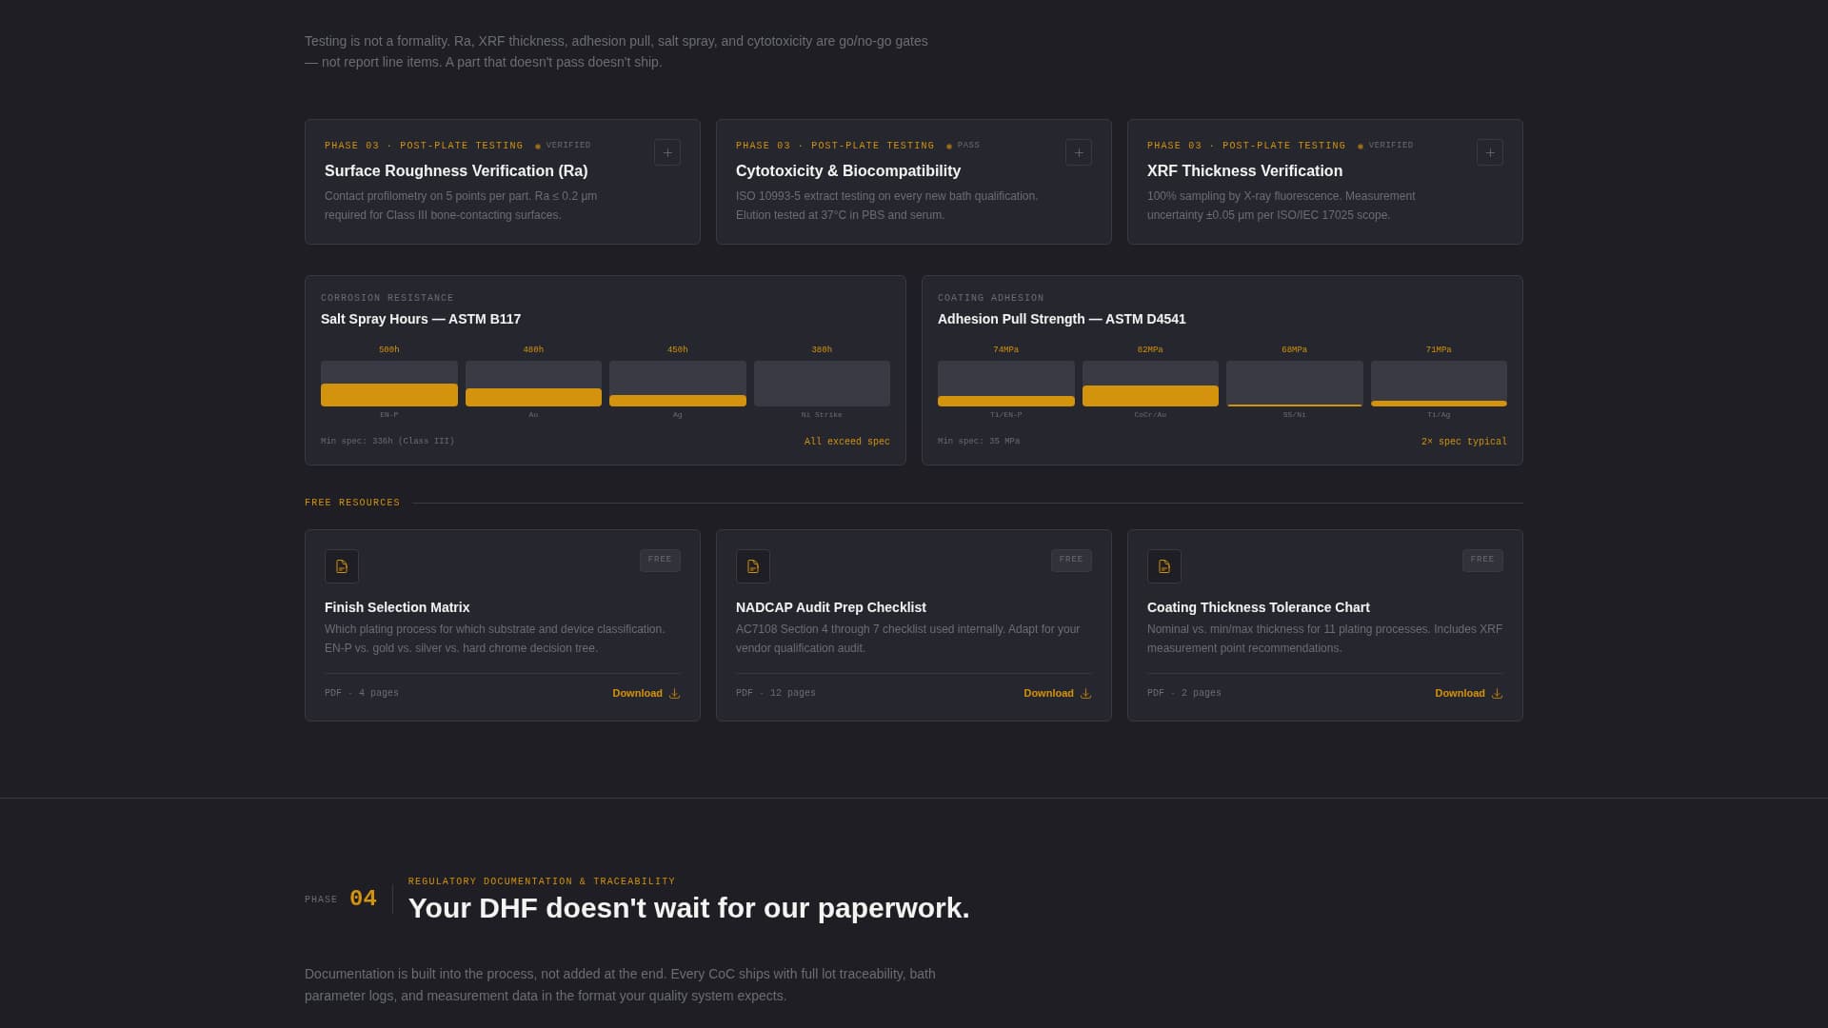Toggle the FREE badge on NADCAP checklist card
Image resolution: width=1828 pixels, height=1028 pixels.
pos(1071,560)
